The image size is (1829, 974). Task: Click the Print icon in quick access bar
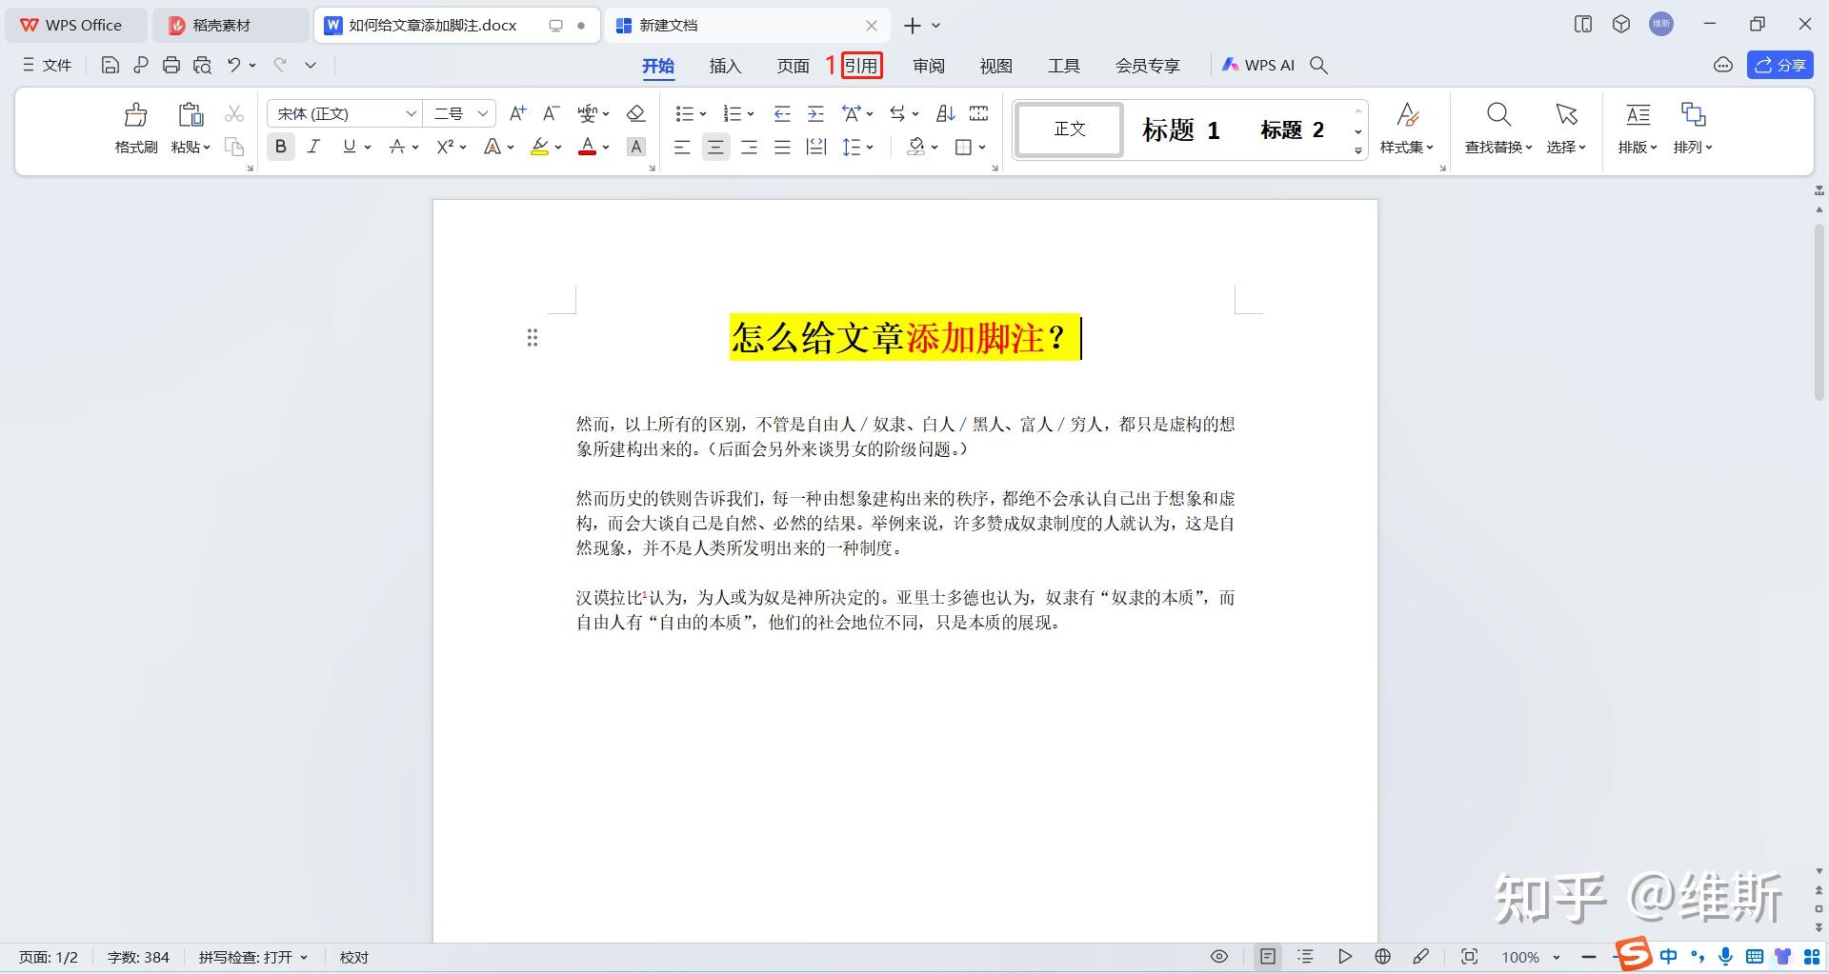tap(171, 65)
